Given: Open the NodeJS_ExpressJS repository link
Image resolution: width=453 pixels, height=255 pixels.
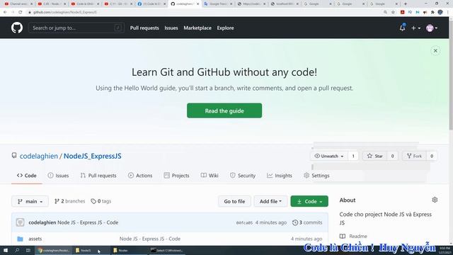Looking at the screenshot, I should click(x=93, y=156).
